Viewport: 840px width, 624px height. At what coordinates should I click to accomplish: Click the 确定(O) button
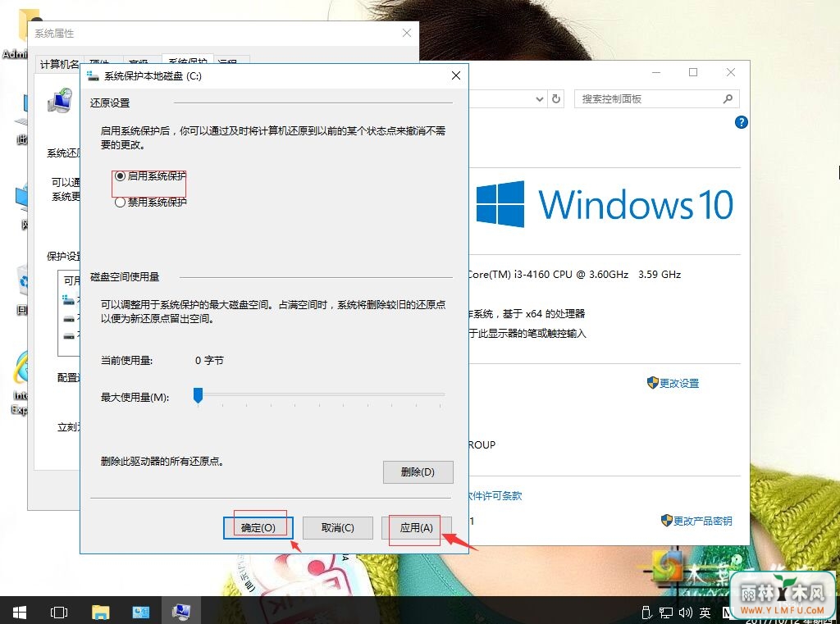pos(258,527)
